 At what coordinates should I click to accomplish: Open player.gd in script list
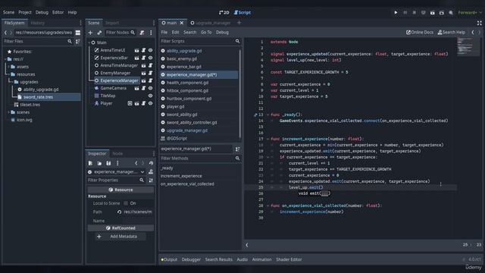[175, 107]
